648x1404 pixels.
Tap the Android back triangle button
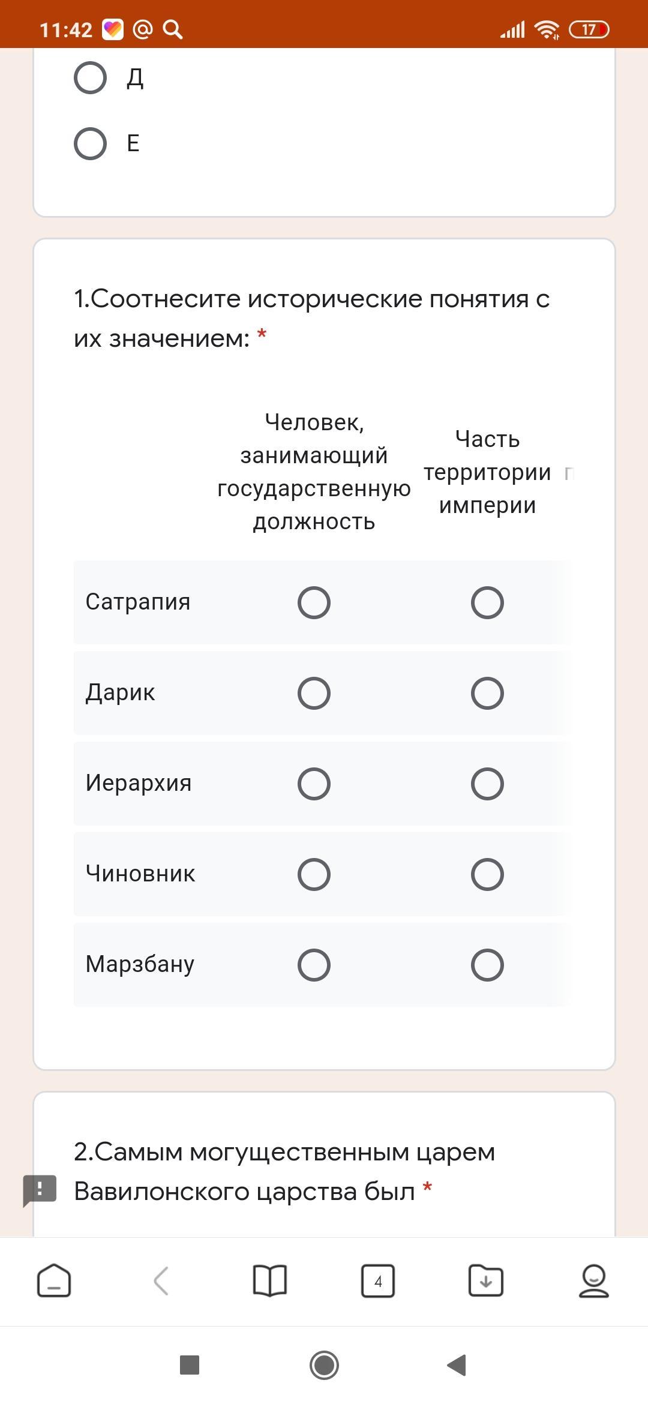[457, 1365]
